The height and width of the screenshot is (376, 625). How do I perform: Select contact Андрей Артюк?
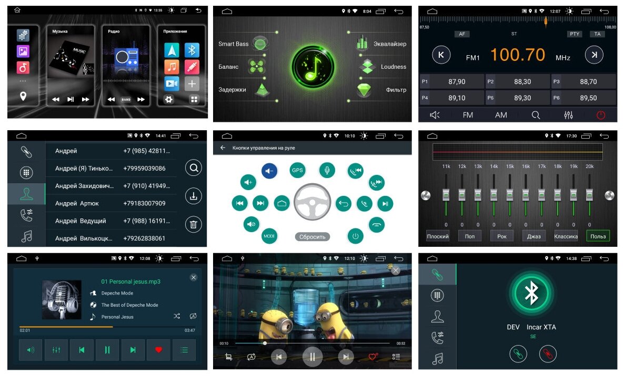111,203
